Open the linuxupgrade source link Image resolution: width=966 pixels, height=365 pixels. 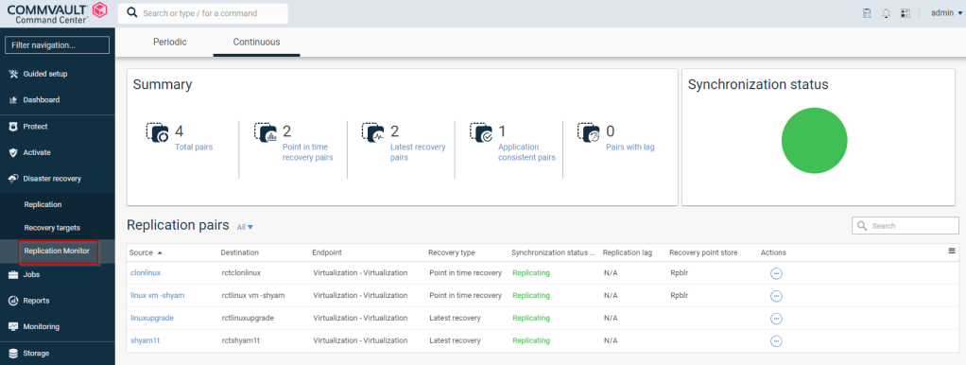152,318
